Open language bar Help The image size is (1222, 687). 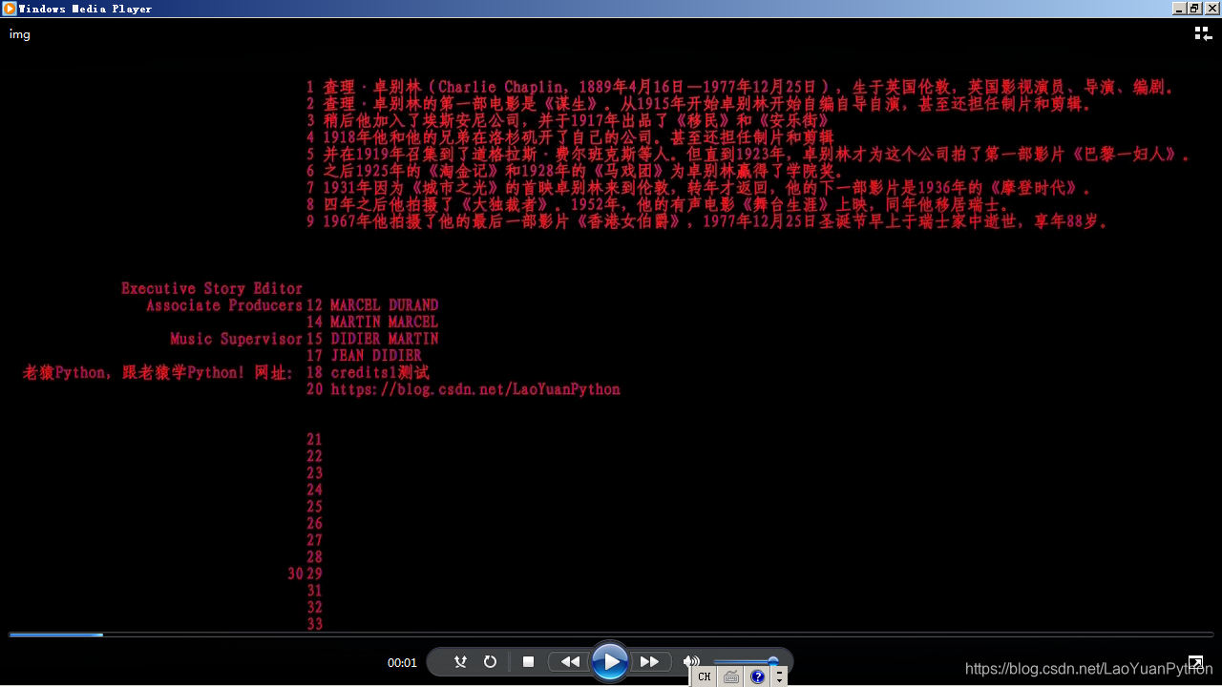(x=758, y=677)
